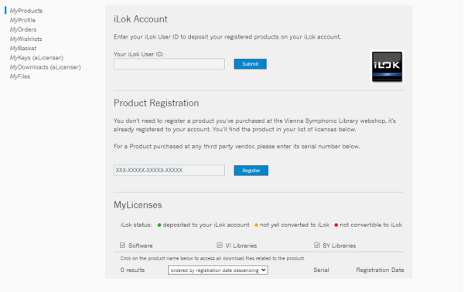Submit the iLok User ID
The height and width of the screenshot is (292, 464).
[250, 64]
